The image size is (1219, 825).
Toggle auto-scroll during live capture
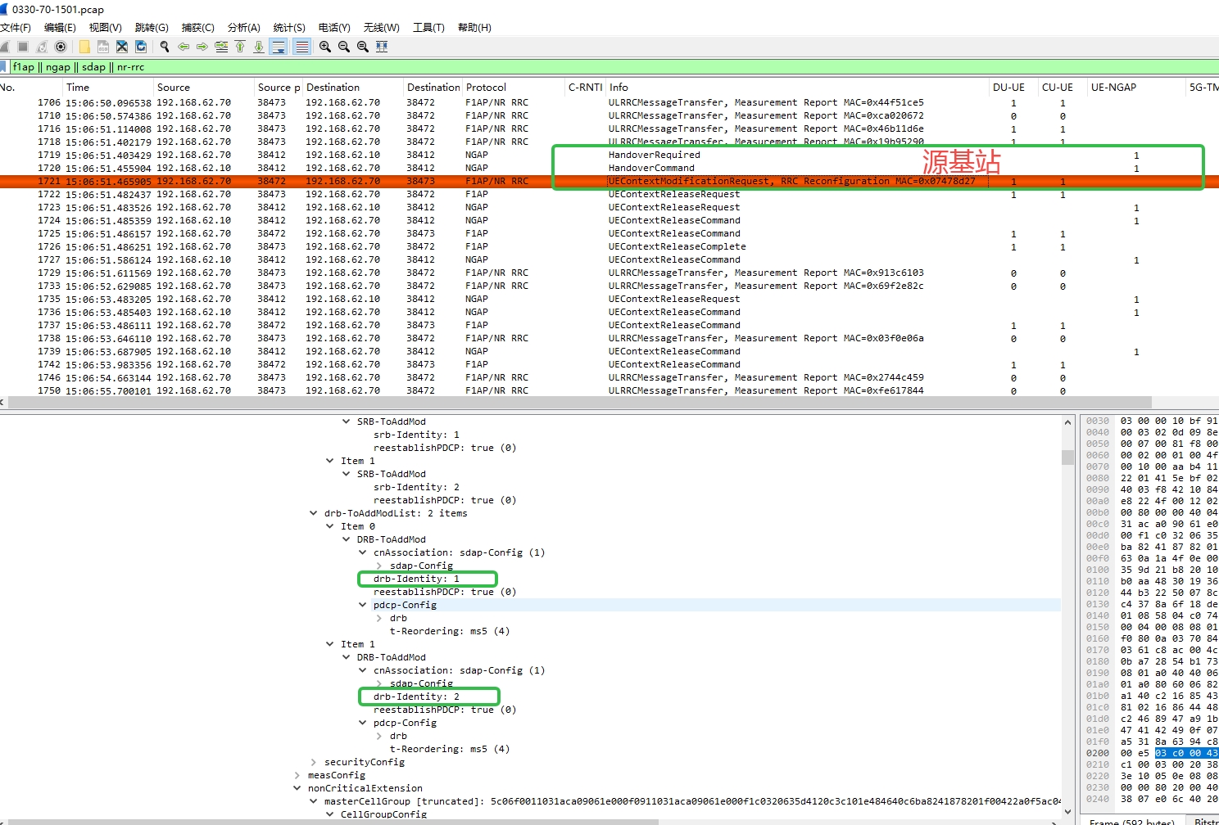(279, 47)
